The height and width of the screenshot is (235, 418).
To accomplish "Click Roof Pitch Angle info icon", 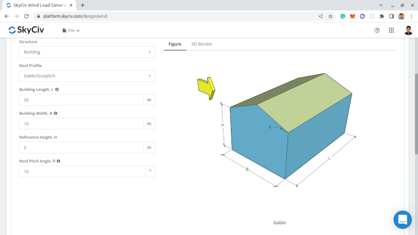I will (x=59, y=161).
